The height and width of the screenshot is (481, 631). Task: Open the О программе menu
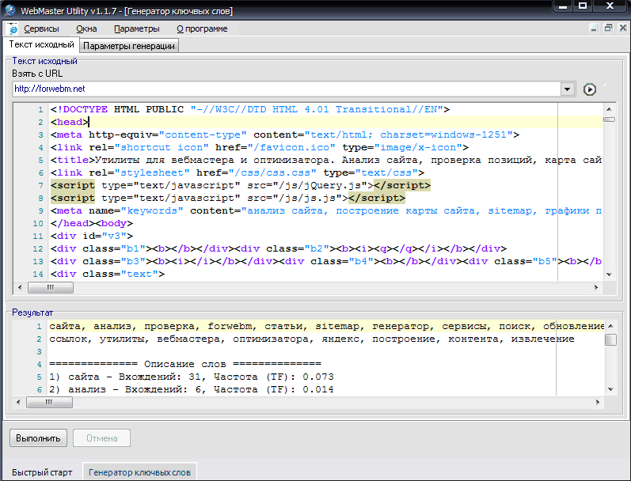202,28
